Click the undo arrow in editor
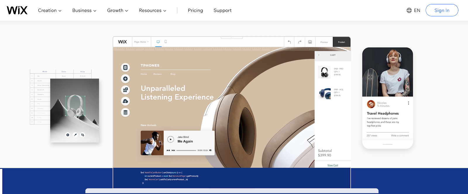This screenshot has height=194, width=468. (289, 42)
